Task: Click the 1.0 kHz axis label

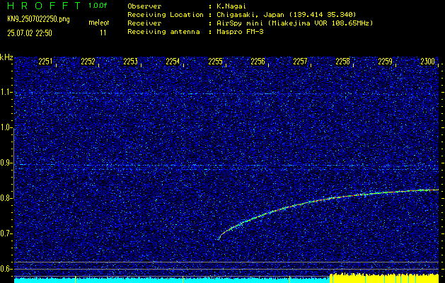Action: click(5, 128)
